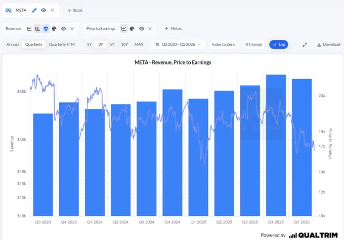Set time range to MAX

point(139,44)
